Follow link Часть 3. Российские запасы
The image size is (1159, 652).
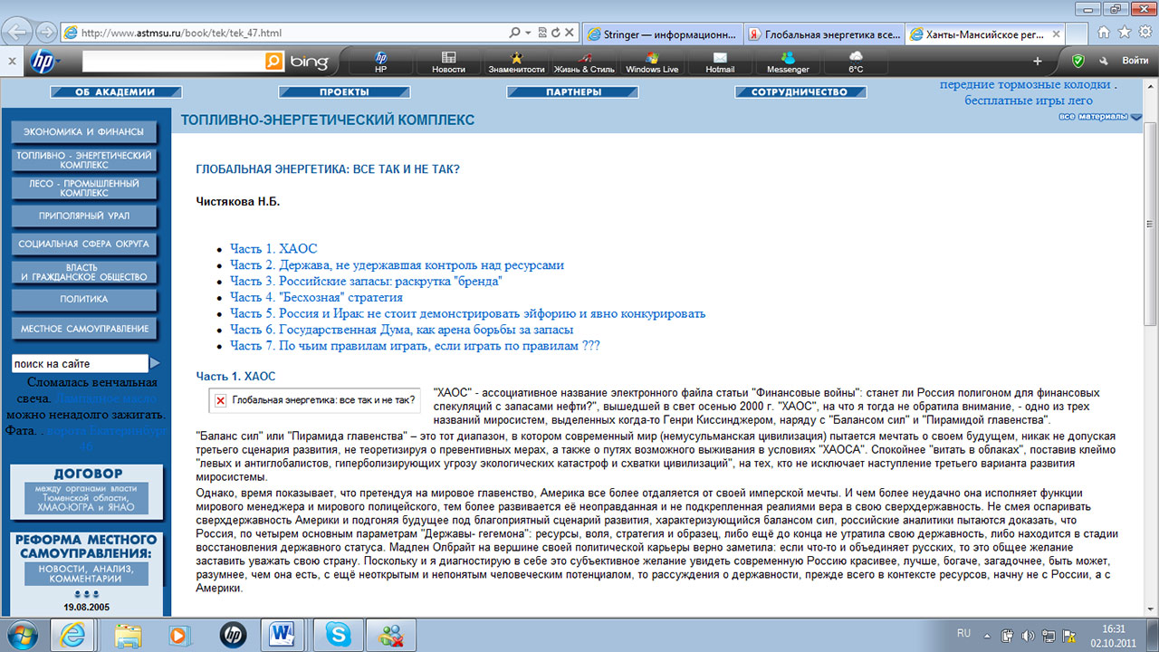click(366, 282)
